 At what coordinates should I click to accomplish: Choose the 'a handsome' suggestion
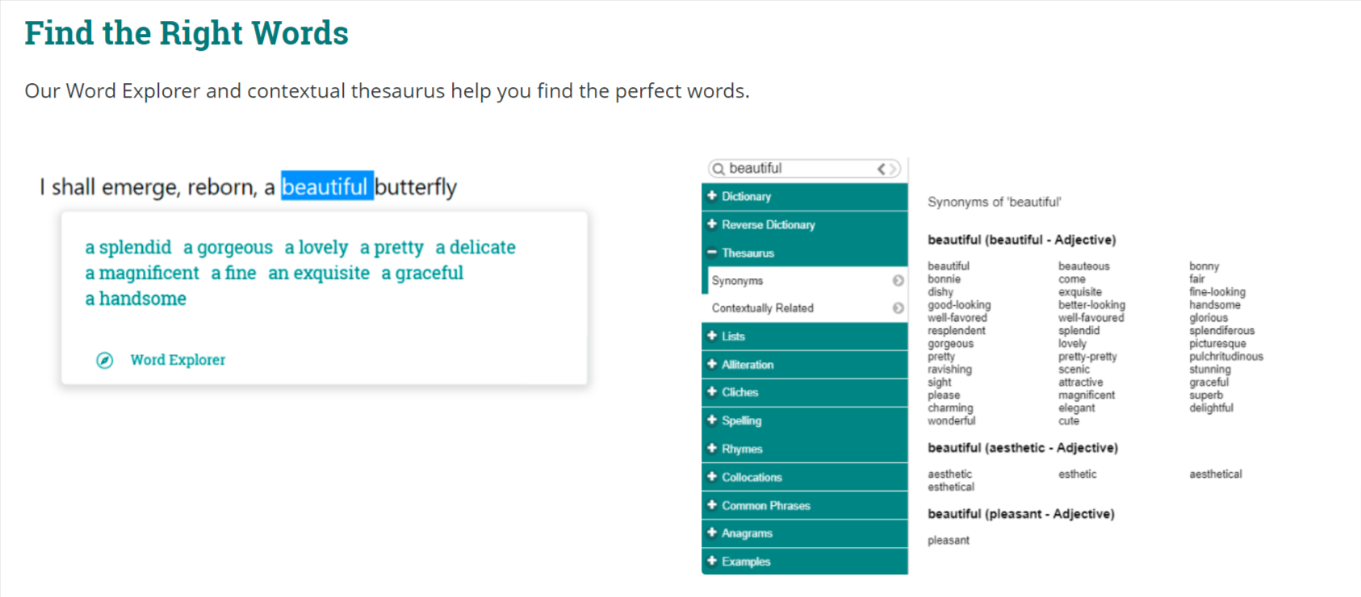[136, 298]
